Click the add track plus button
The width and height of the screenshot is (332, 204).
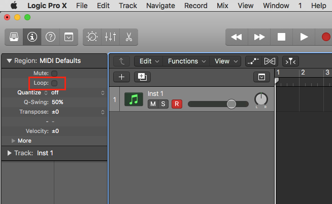click(121, 77)
